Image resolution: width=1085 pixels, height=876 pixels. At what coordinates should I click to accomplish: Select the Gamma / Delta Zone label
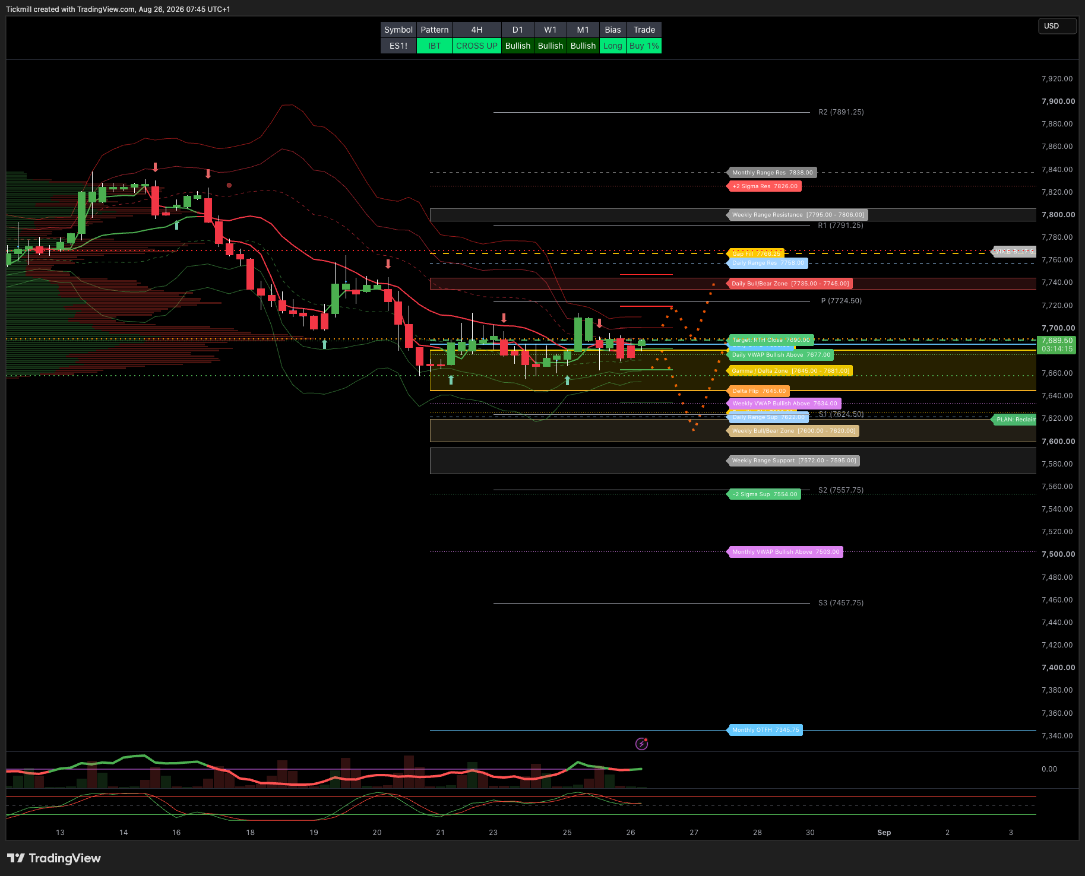790,371
